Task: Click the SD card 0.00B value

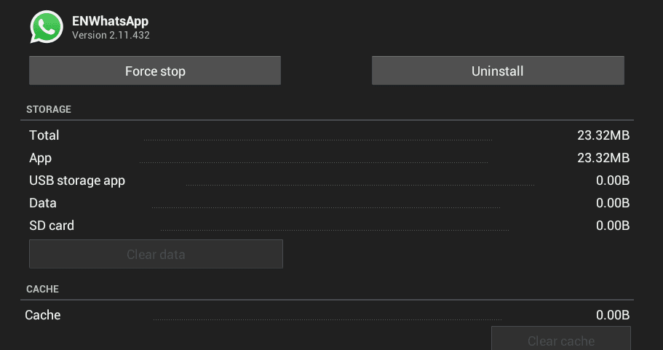Action: click(612, 226)
